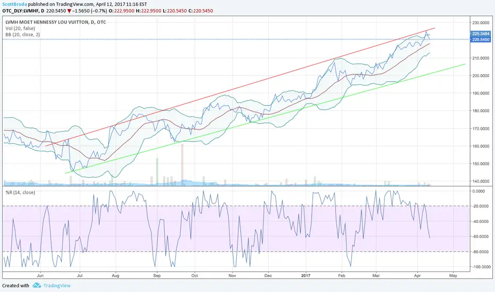
Task: Click the May label on the time axis
Action: (x=453, y=276)
